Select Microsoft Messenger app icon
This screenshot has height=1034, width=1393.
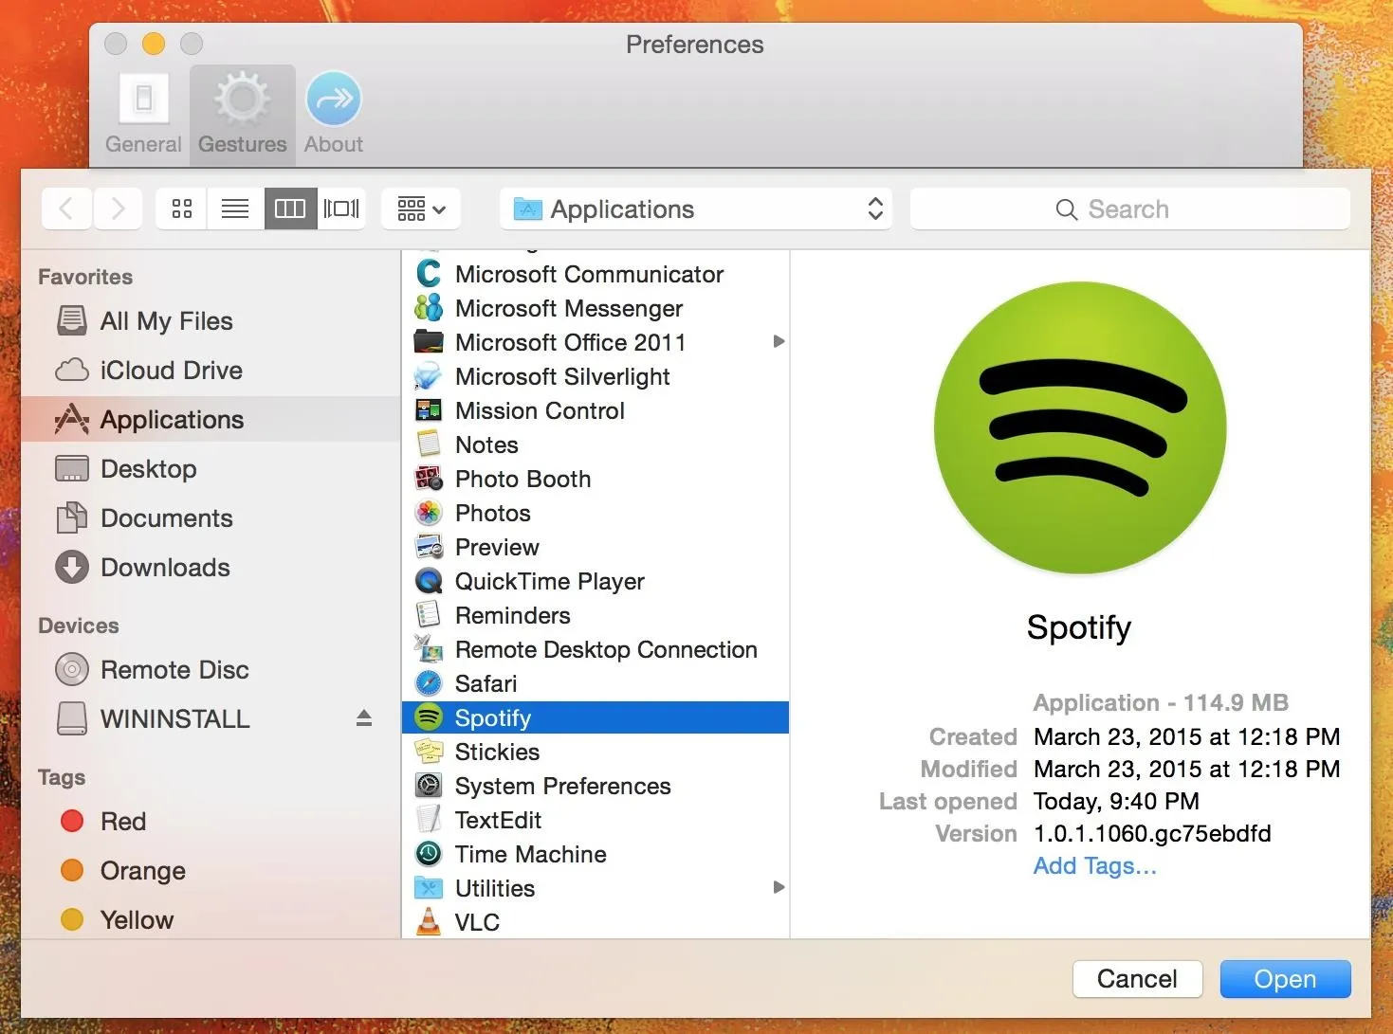(x=429, y=308)
